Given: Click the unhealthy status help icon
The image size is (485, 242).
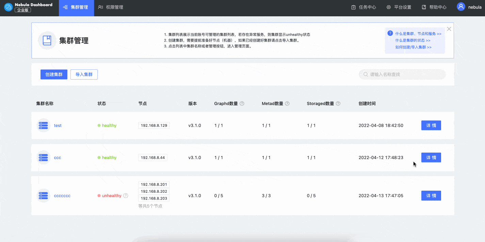Looking at the screenshot, I should 126,196.
